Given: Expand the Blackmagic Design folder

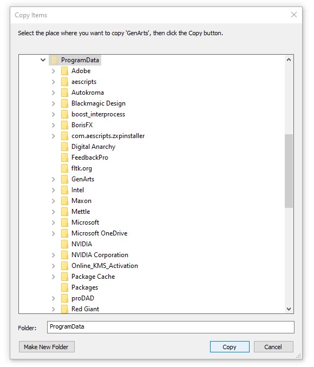Looking at the screenshot, I should (54, 103).
